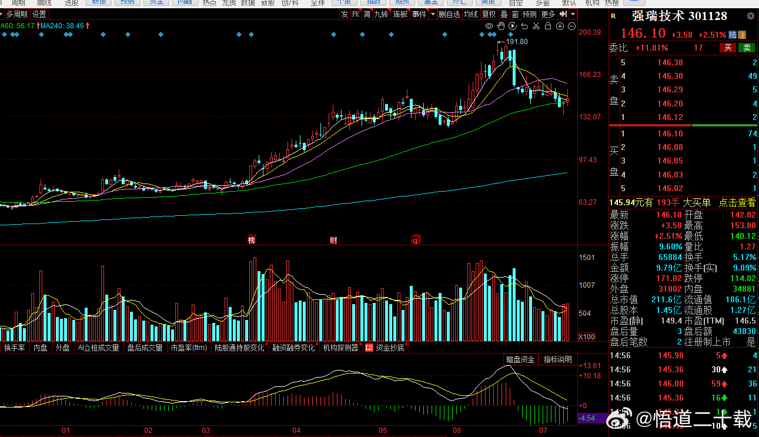Image resolution: width=759 pixels, height=437 pixels.
Task: Click the undo arrow icon on chart toolbar
Action: tap(524, 26)
